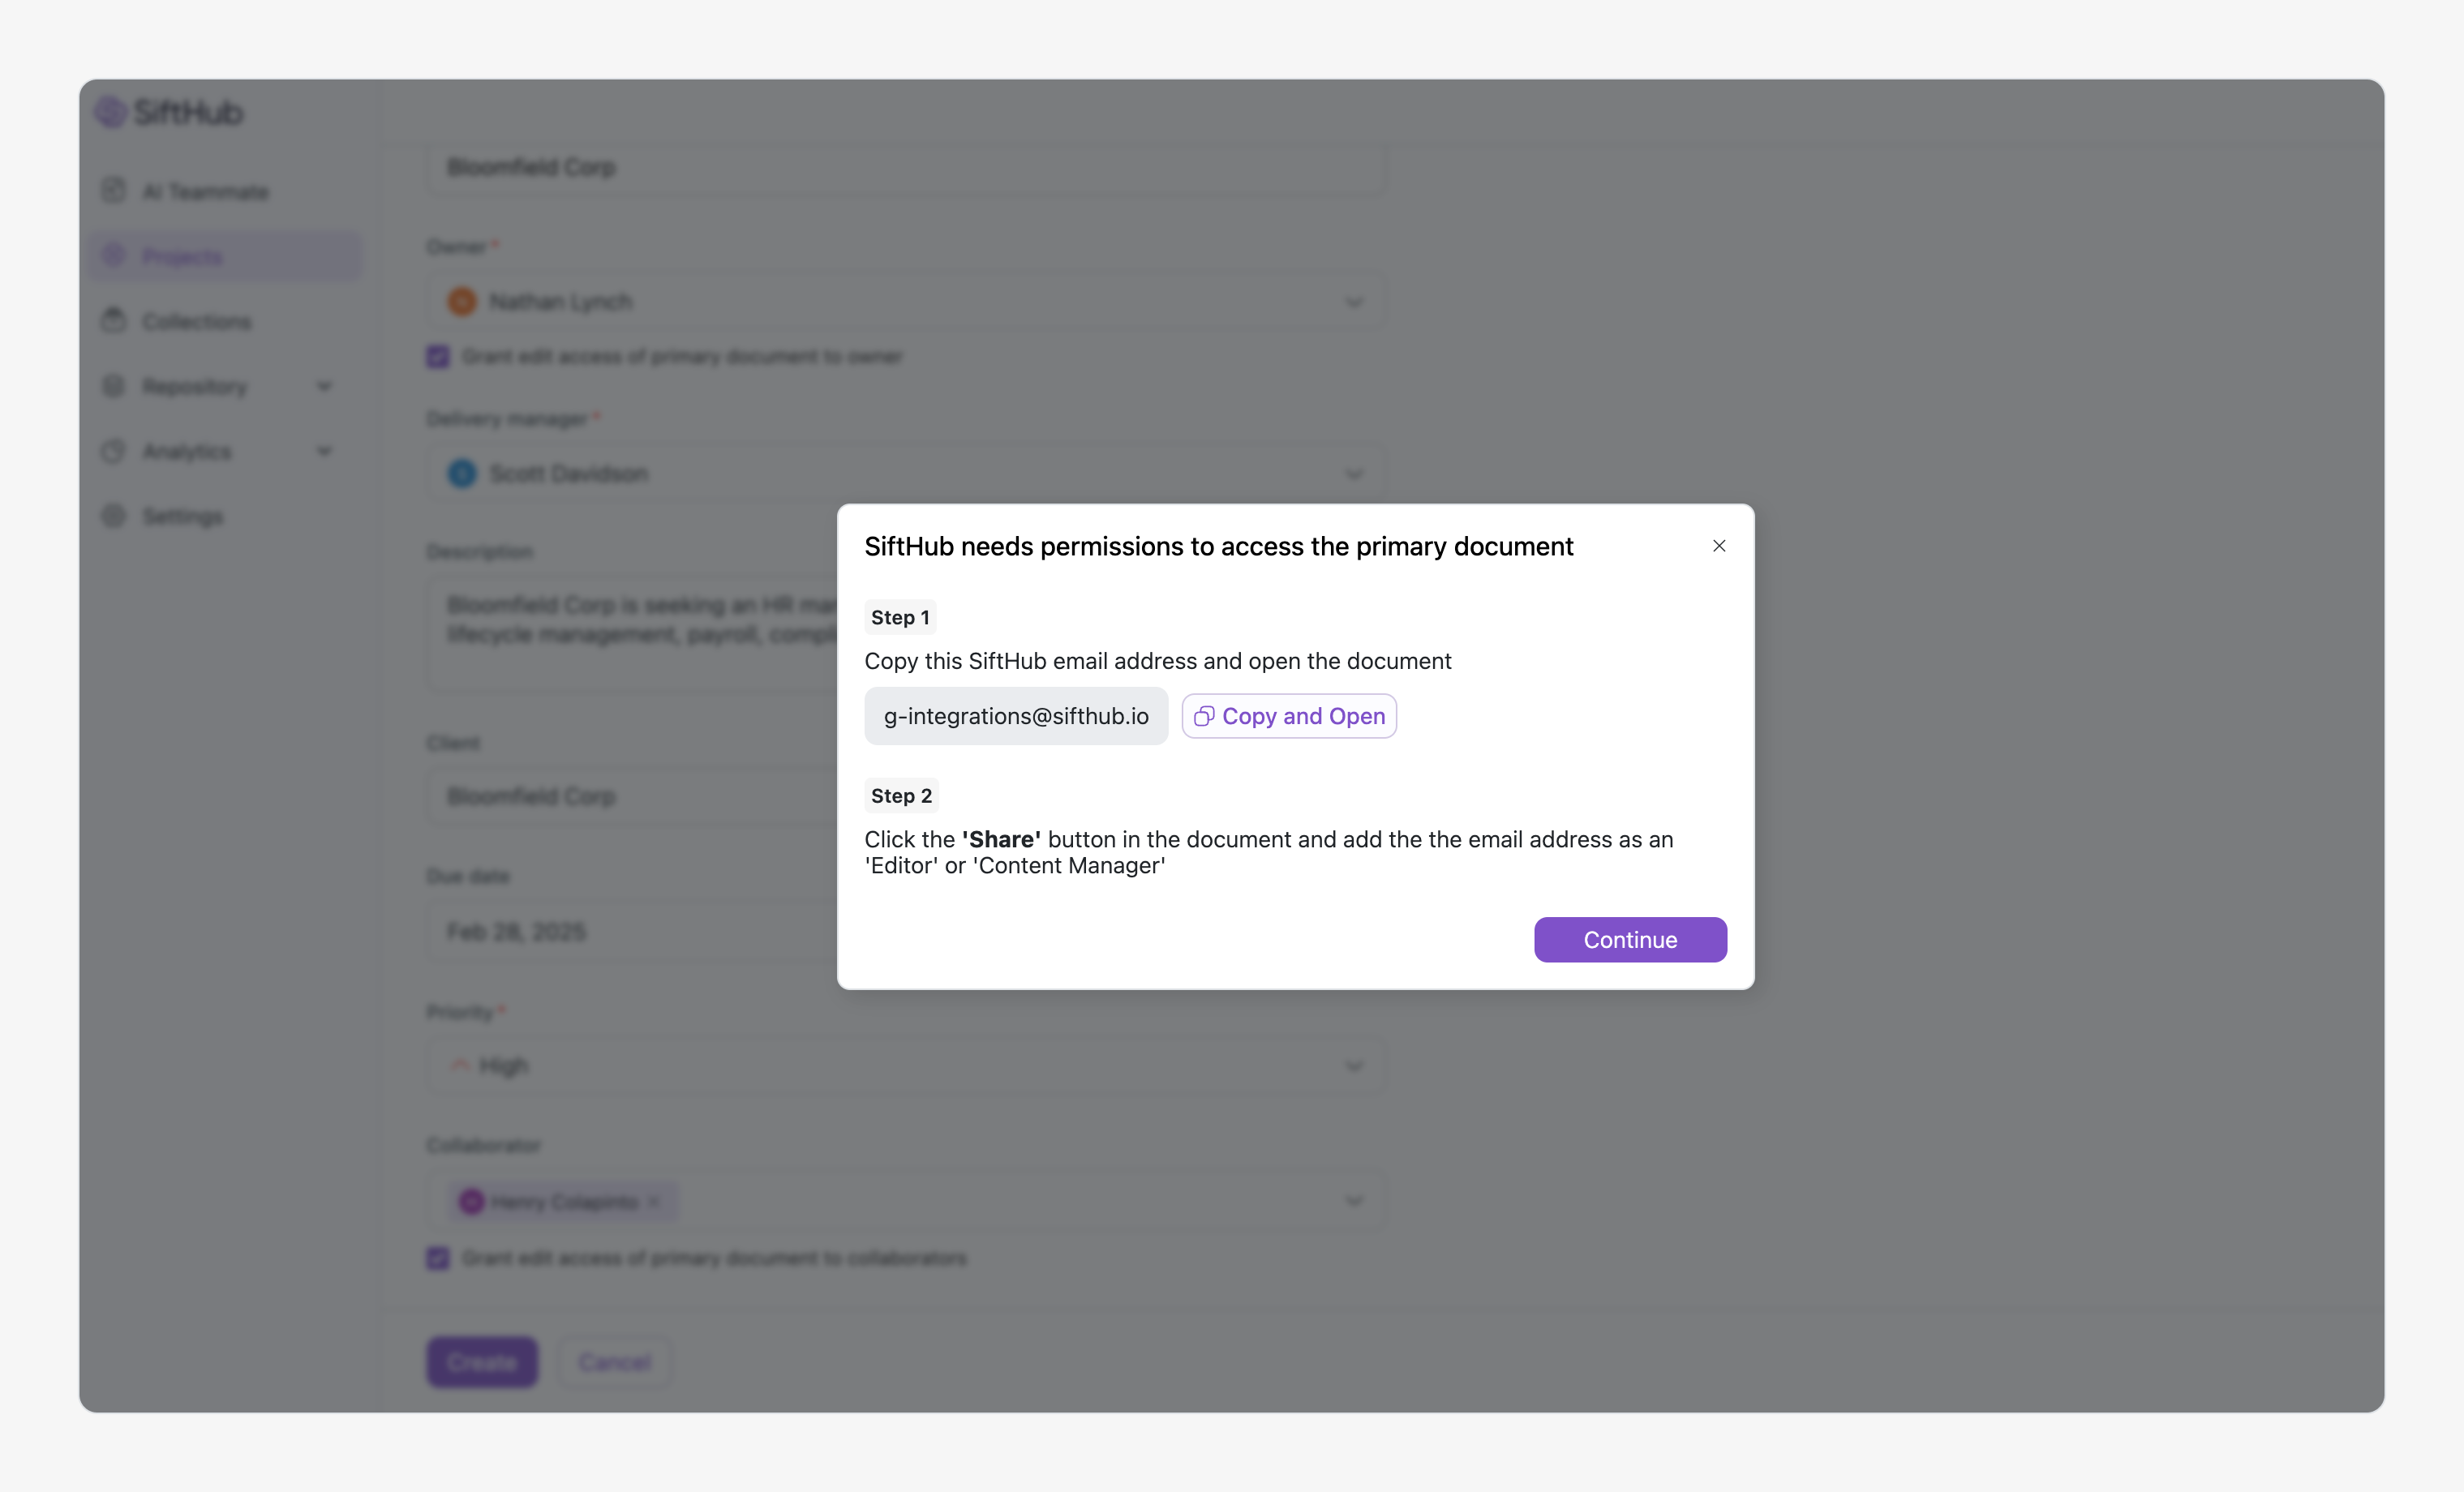2464x1492 pixels.
Task: Close the permissions dialog with X
Action: coord(1719,546)
